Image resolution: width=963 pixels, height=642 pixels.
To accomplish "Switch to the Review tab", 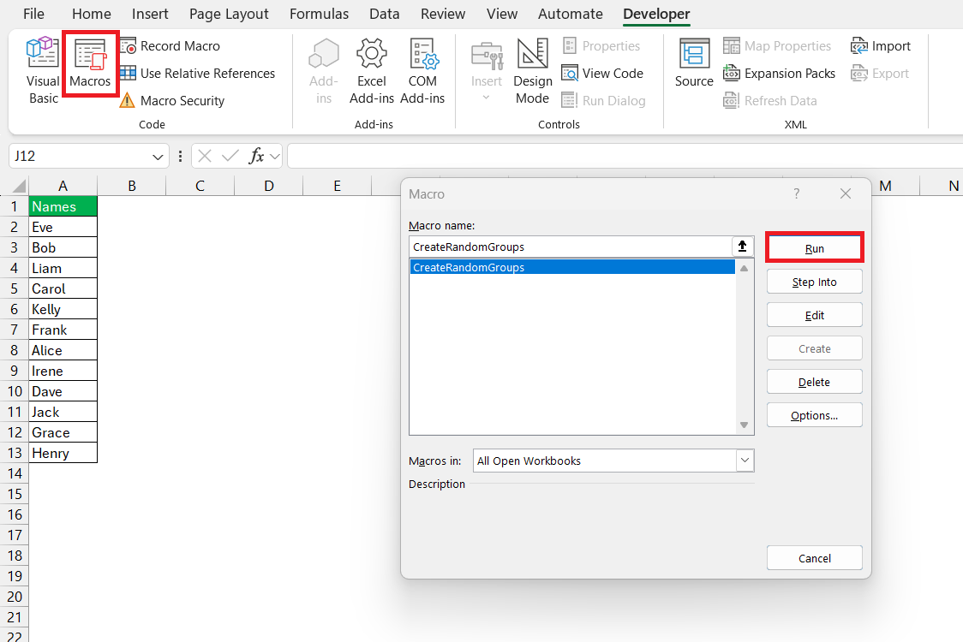I will 443,14.
